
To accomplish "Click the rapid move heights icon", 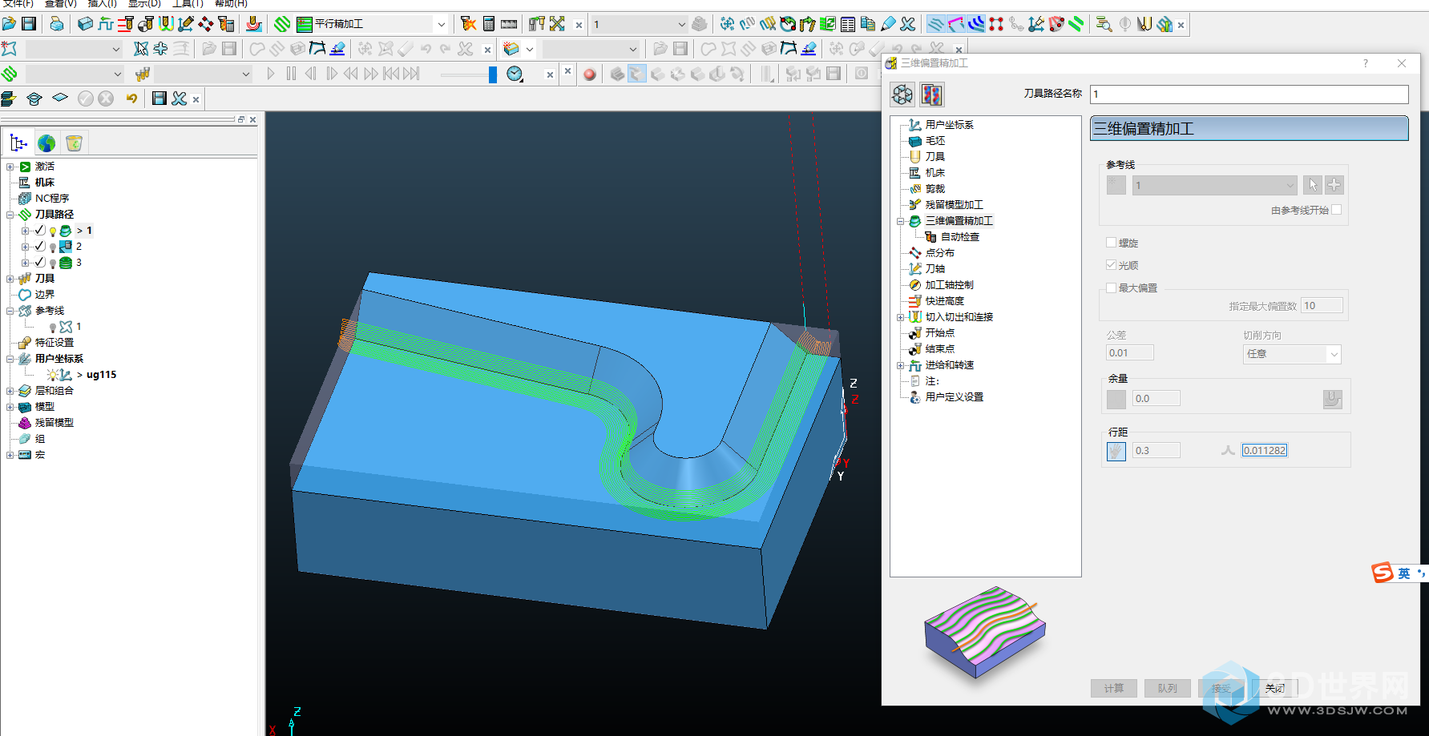I will (126, 24).
